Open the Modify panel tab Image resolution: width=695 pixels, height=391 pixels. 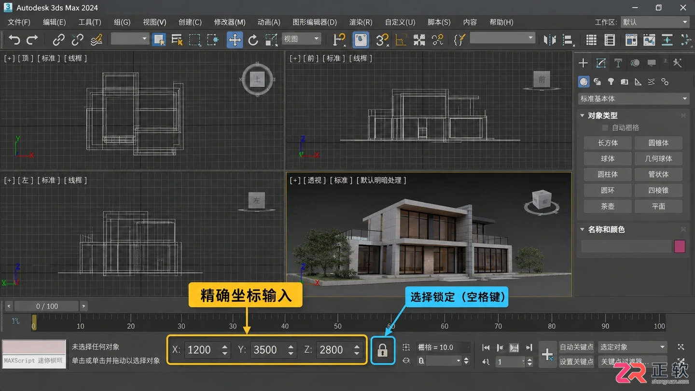click(x=601, y=63)
